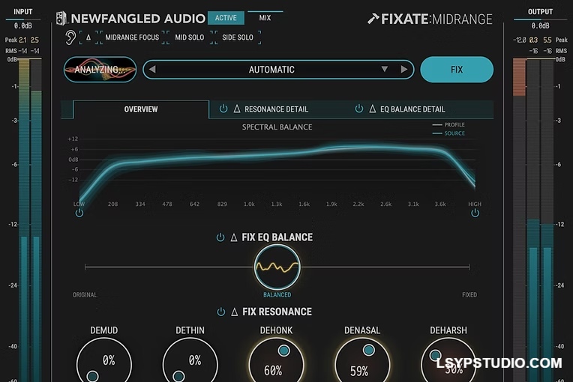Click the PROFILE legend entry
The image size is (573, 382).
pyautogui.click(x=448, y=125)
